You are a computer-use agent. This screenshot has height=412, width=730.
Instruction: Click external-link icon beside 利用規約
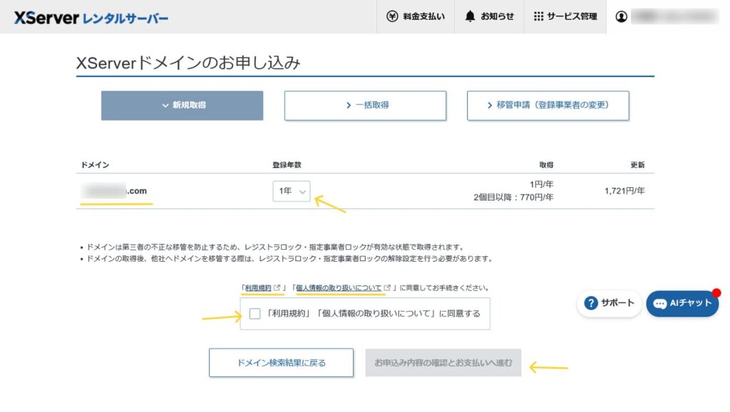point(277,288)
